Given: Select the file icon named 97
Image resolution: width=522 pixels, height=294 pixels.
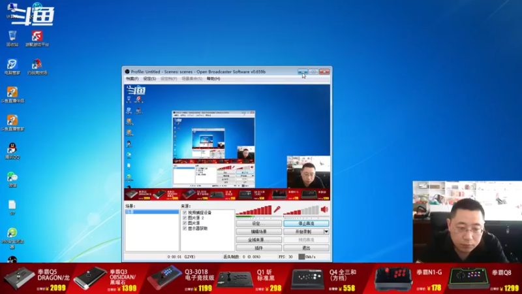Looking at the screenshot, I should 12,207.
